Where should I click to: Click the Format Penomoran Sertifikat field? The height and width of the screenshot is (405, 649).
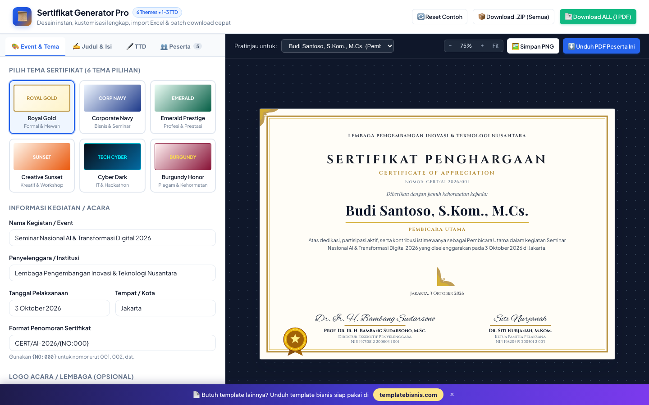[112, 343]
